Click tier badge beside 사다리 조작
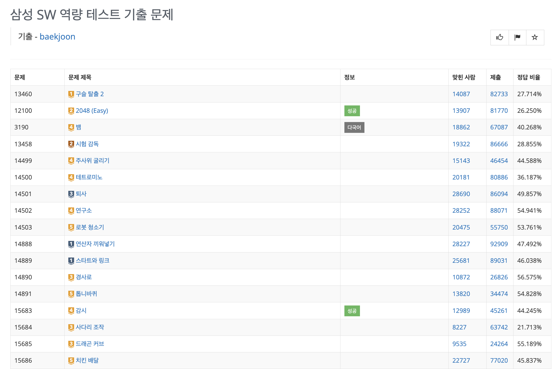558x369 pixels. pyautogui.click(x=71, y=328)
